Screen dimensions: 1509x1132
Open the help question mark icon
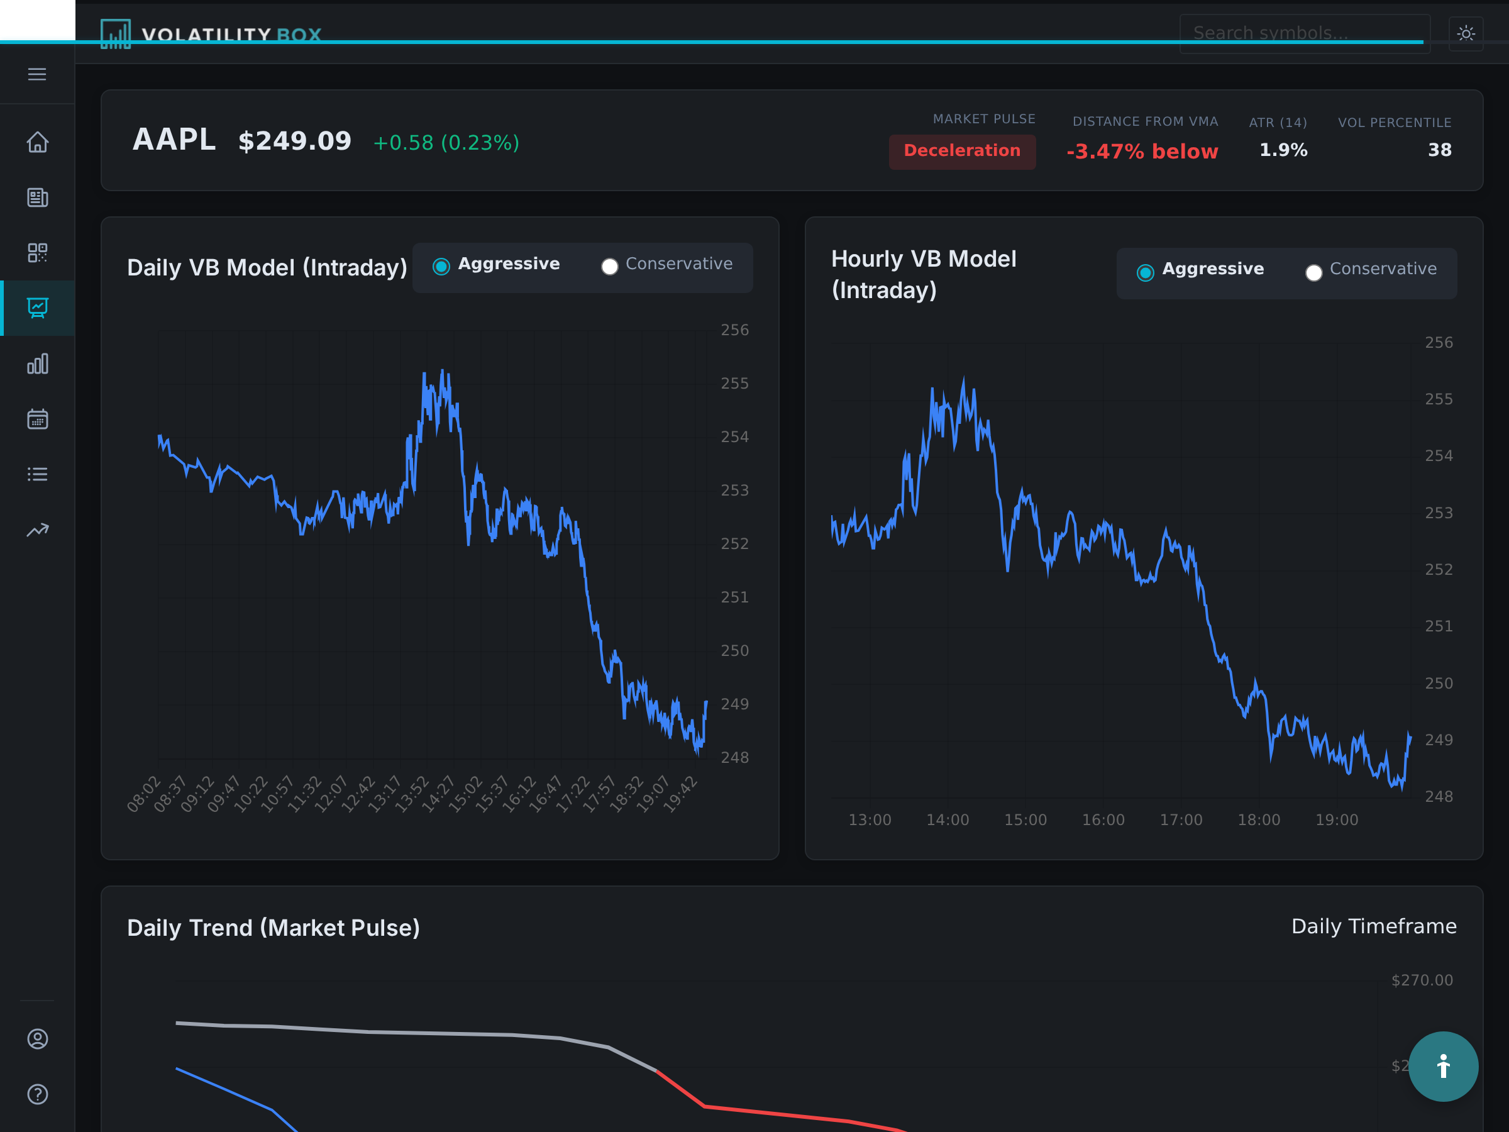click(38, 1094)
